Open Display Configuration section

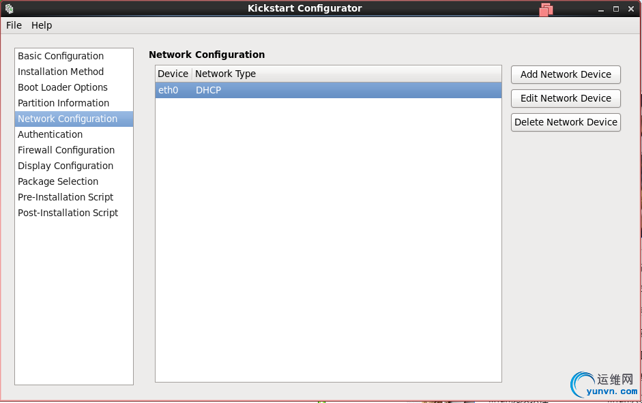pos(74,166)
